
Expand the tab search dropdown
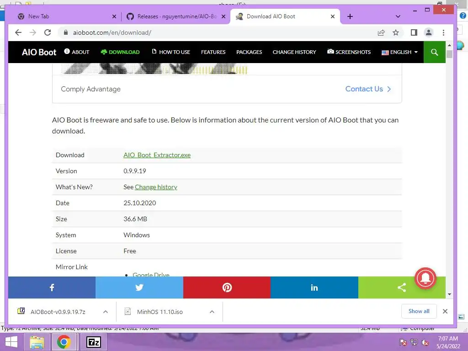click(x=398, y=16)
